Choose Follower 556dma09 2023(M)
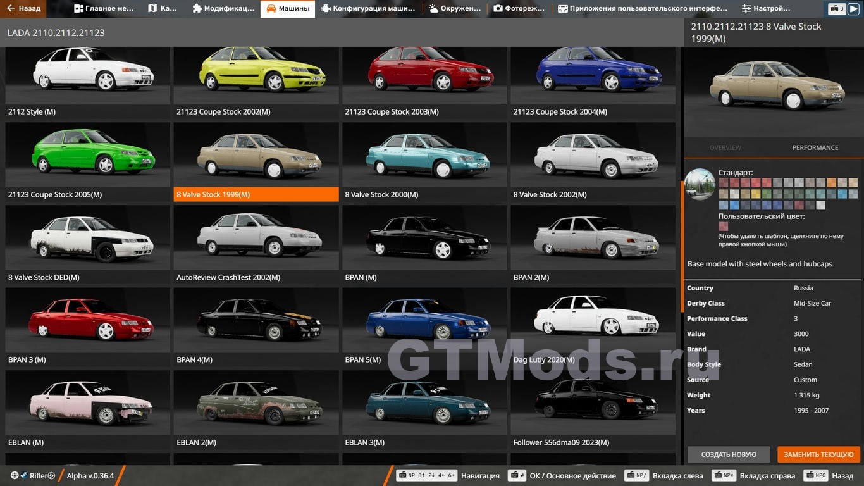The height and width of the screenshot is (486, 864). pyautogui.click(x=593, y=410)
